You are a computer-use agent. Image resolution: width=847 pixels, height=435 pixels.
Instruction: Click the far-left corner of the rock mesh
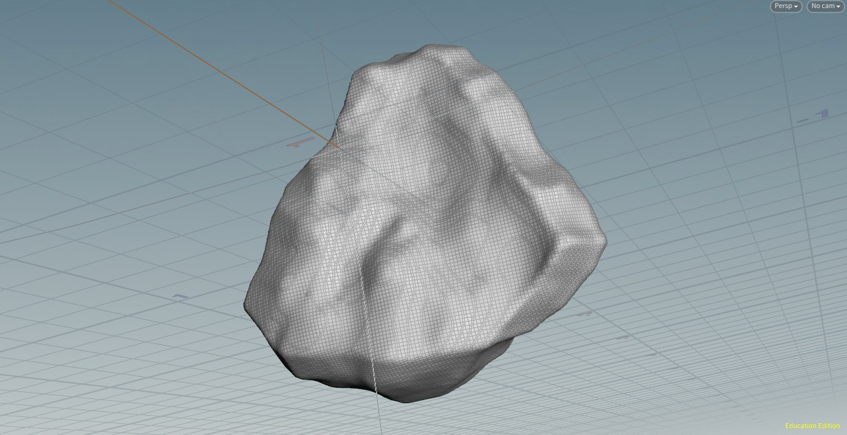246,305
